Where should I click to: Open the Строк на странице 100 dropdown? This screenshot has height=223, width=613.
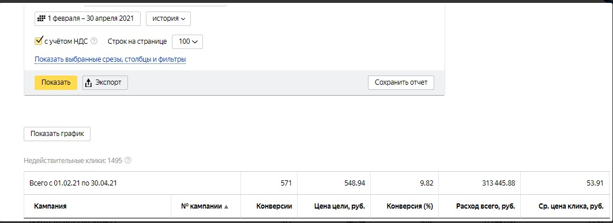(x=187, y=41)
